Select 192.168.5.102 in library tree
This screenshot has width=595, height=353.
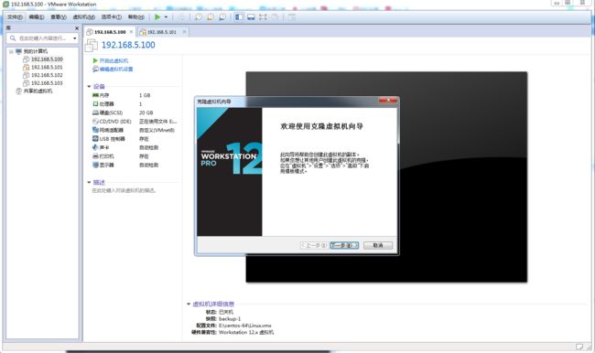(x=47, y=75)
